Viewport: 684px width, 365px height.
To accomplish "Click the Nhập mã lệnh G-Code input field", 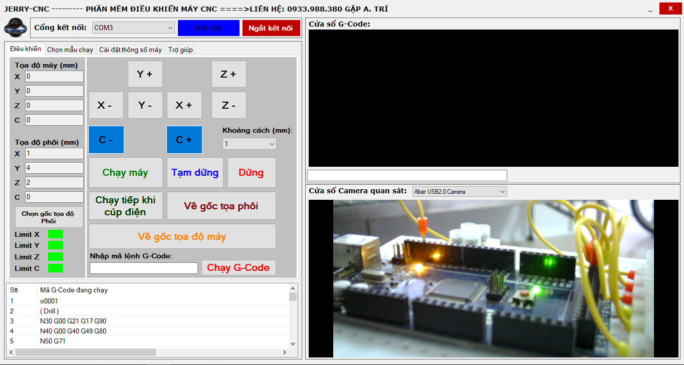I will [144, 268].
